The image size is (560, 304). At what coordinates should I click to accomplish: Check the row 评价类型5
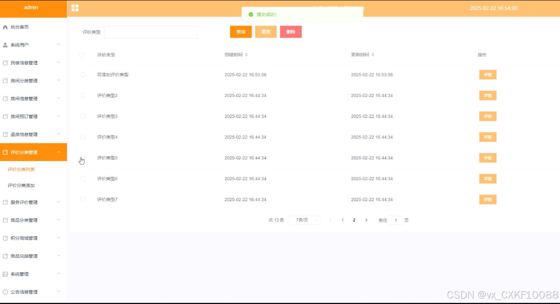pos(83,158)
